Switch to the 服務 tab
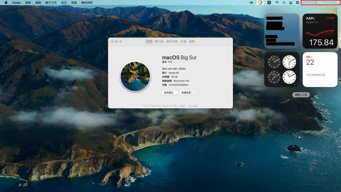 pos(191,41)
